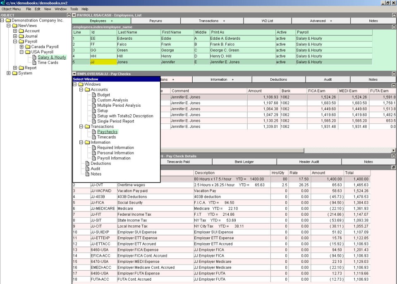Open the Bank Ledger tab
The width and height of the screenshot is (397, 284).
(244, 162)
